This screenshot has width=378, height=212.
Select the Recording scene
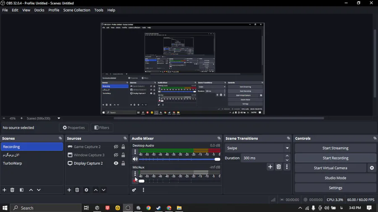[x=32, y=147]
